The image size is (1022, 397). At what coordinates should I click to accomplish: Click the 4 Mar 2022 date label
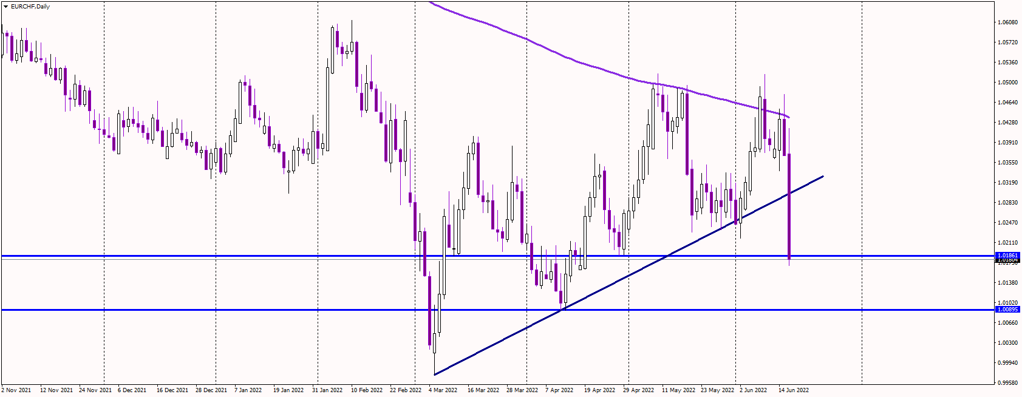(x=443, y=390)
